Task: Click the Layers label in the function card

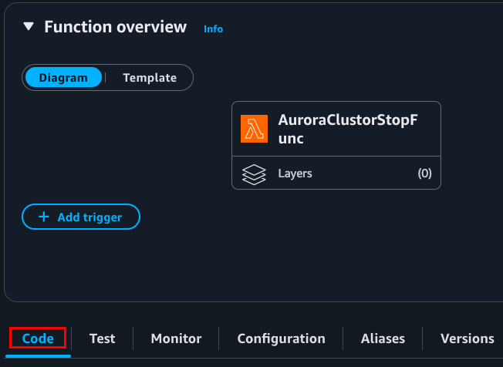Action: 295,173
